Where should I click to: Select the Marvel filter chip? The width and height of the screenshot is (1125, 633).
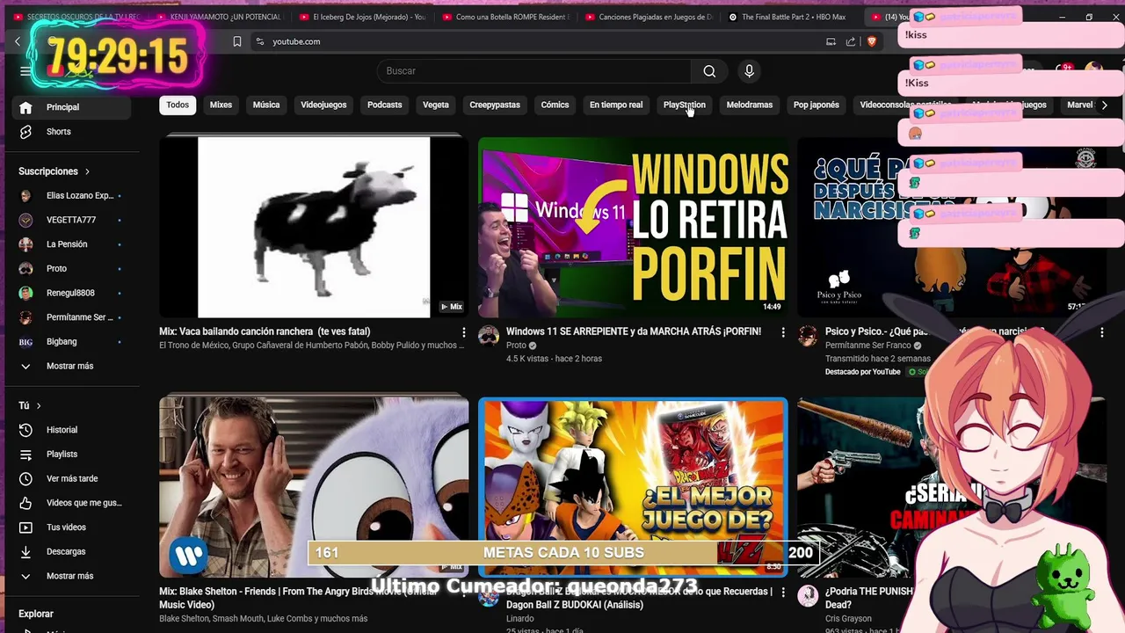click(1079, 105)
